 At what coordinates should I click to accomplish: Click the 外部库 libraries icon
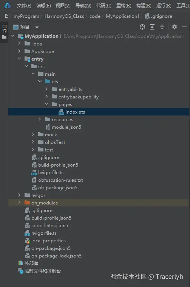pos(20,263)
